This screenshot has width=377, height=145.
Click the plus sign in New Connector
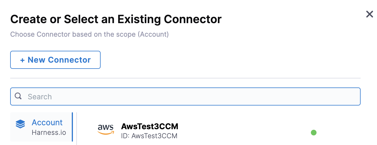22,60
